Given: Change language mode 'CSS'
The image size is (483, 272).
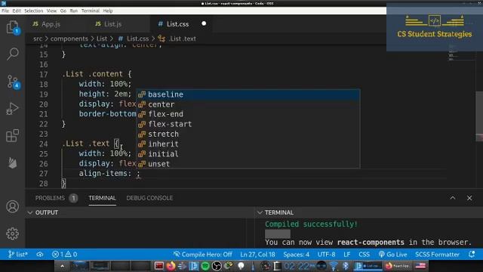Looking at the screenshot, I should pos(364,255).
